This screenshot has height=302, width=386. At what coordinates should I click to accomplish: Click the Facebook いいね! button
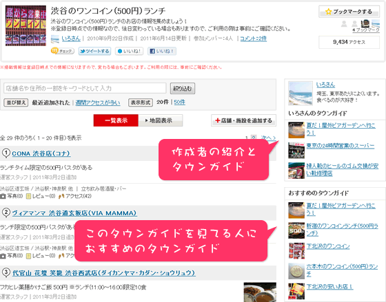(x=162, y=51)
